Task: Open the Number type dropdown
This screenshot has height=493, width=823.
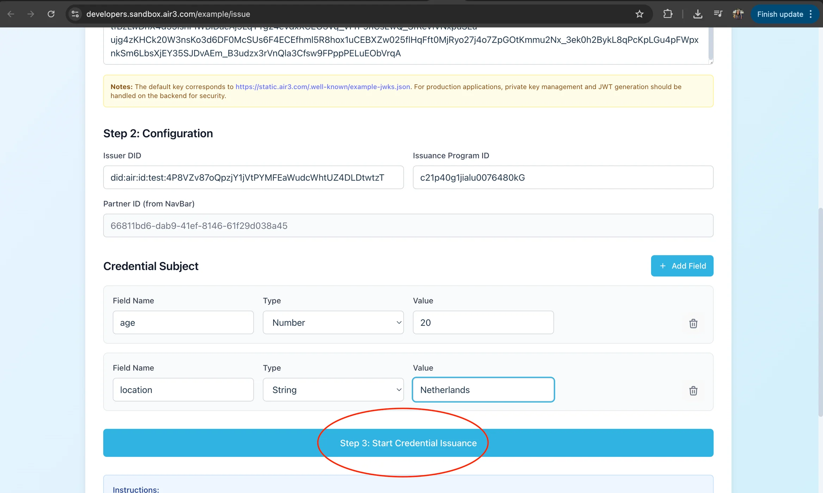Action: click(x=333, y=322)
